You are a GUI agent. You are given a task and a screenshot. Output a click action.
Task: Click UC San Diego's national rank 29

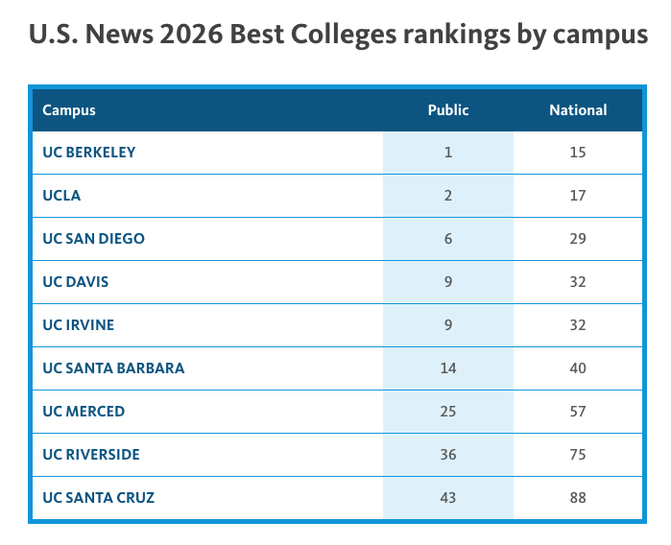pyautogui.click(x=577, y=238)
